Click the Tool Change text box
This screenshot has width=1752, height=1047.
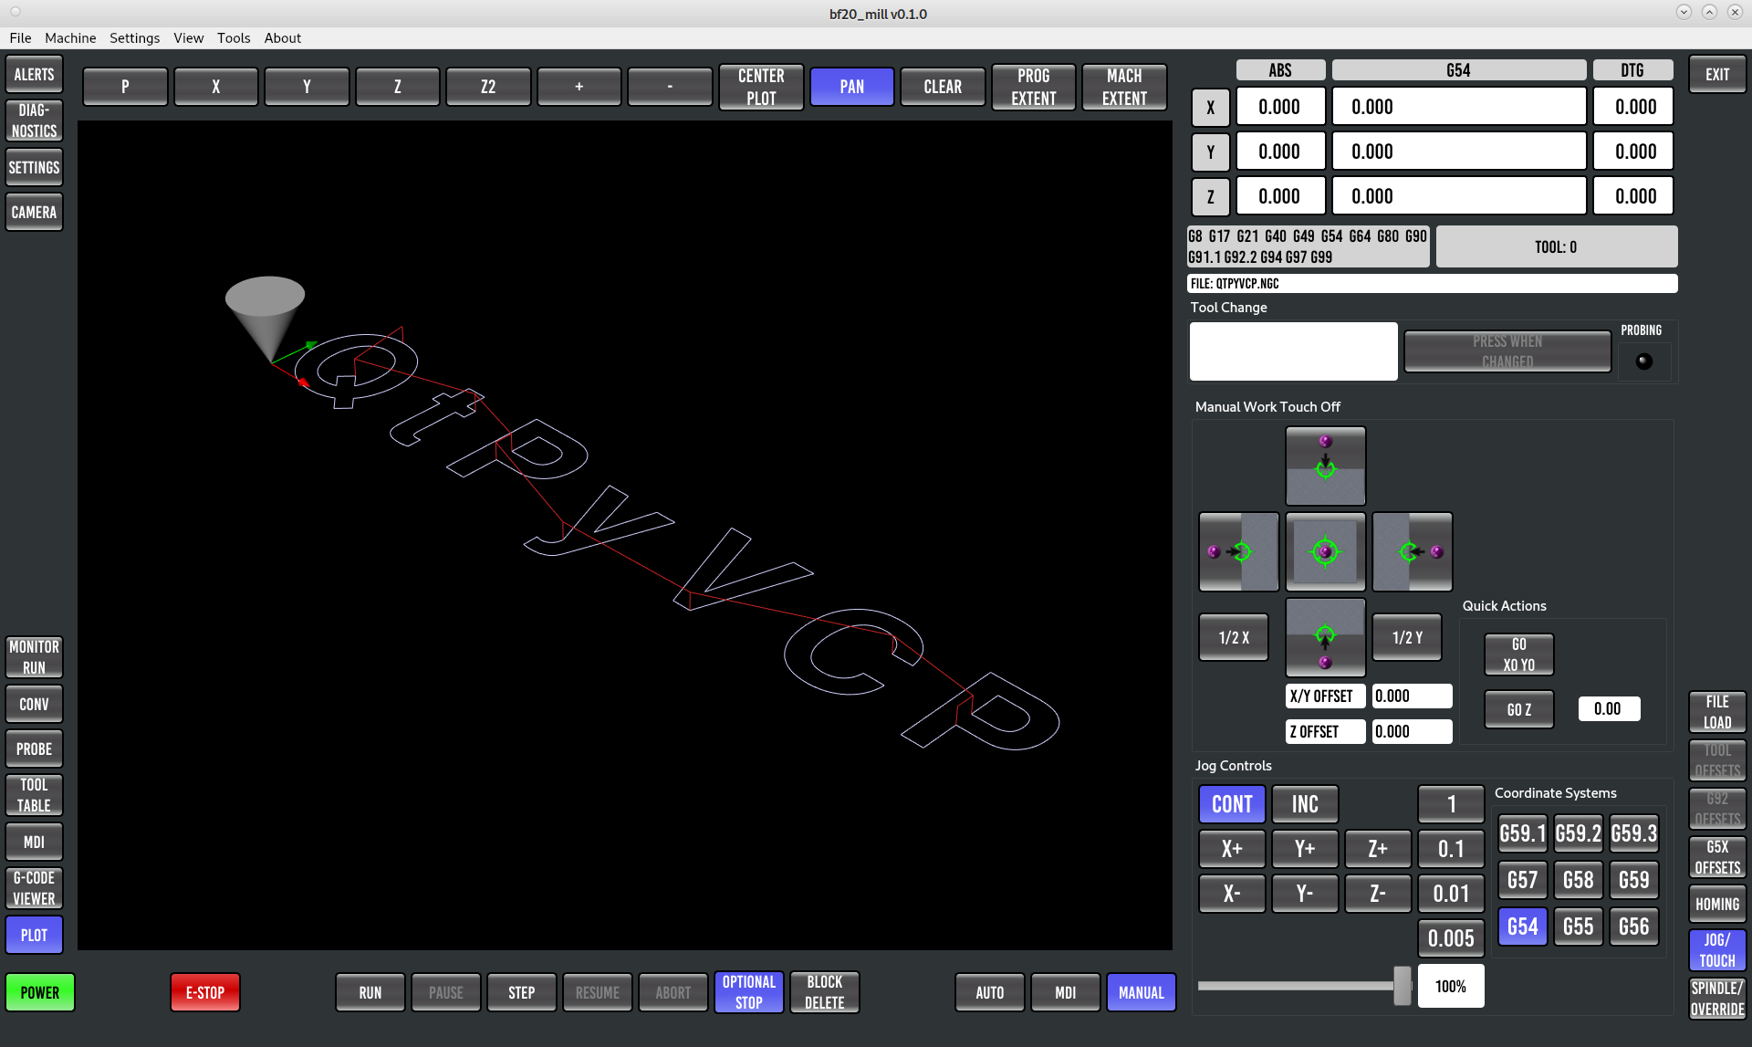pyautogui.click(x=1293, y=351)
